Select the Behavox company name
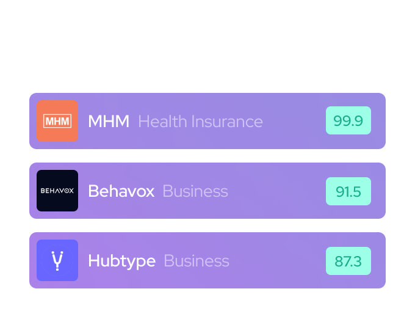415x319 pixels. pos(121,191)
